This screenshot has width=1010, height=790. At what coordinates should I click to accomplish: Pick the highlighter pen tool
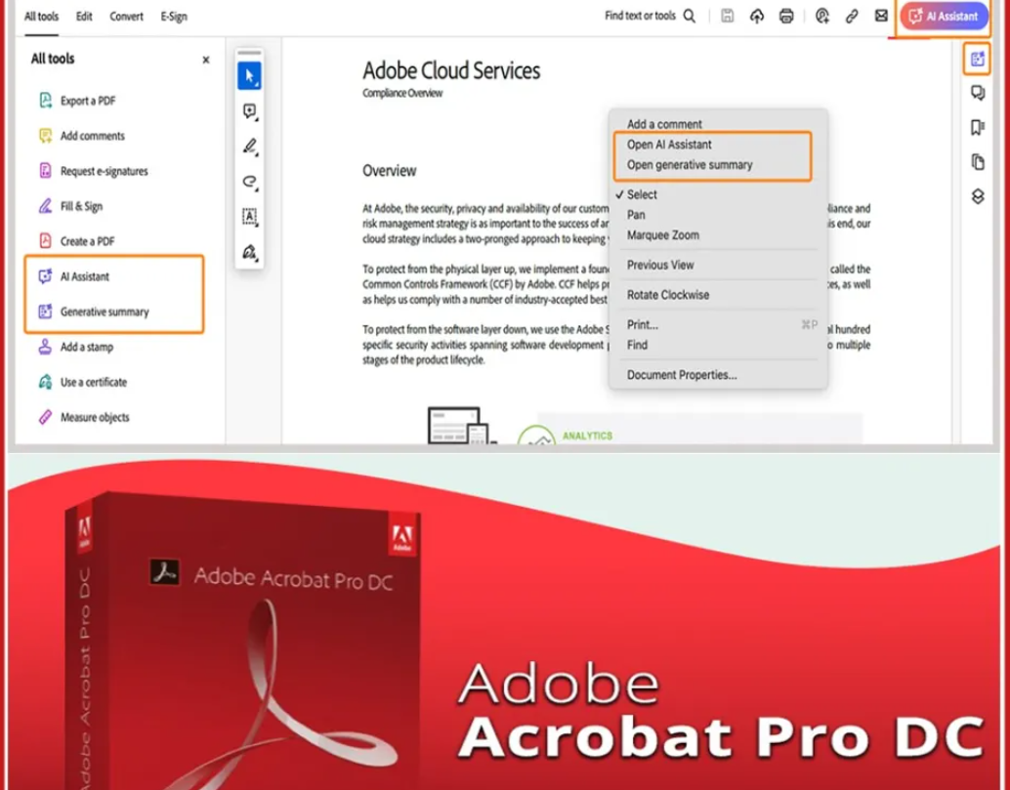pyautogui.click(x=249, y=146)
